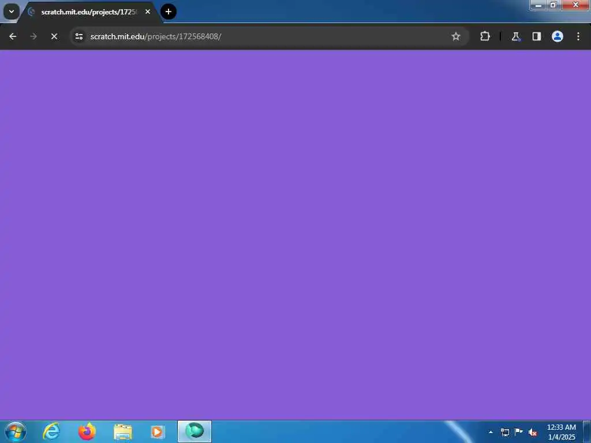The image size is (591, 443).
Task: Open the Chrome profile avatar
Action: (x=558, y=36)
